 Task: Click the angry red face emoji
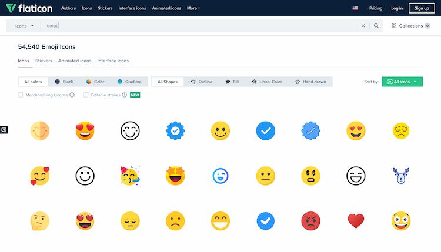310,221
